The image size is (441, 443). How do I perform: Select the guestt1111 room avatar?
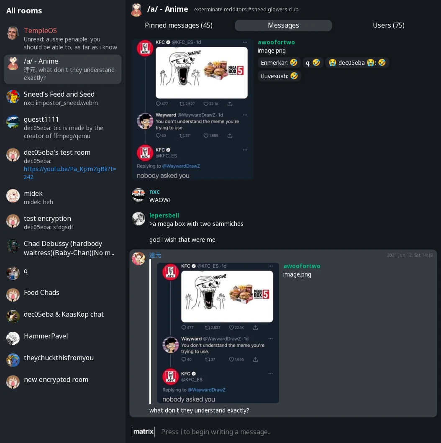pos(13,122)
